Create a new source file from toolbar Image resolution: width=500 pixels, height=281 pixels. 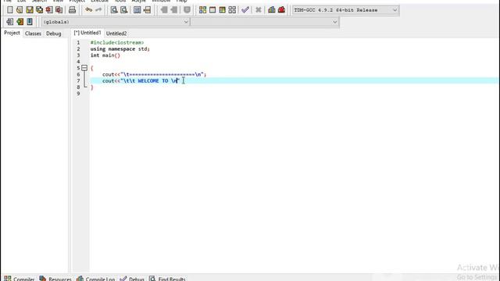click(10, 10)
